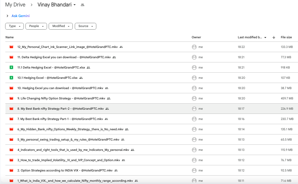
Task: Click the video icon for 2. Option Strategies file
Action: 11,170
